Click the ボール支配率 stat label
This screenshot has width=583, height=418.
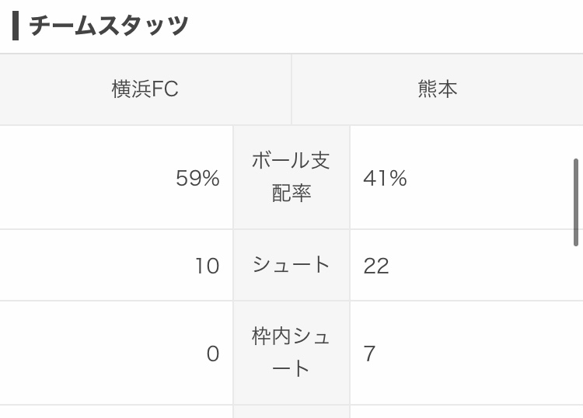pos(291,177)
